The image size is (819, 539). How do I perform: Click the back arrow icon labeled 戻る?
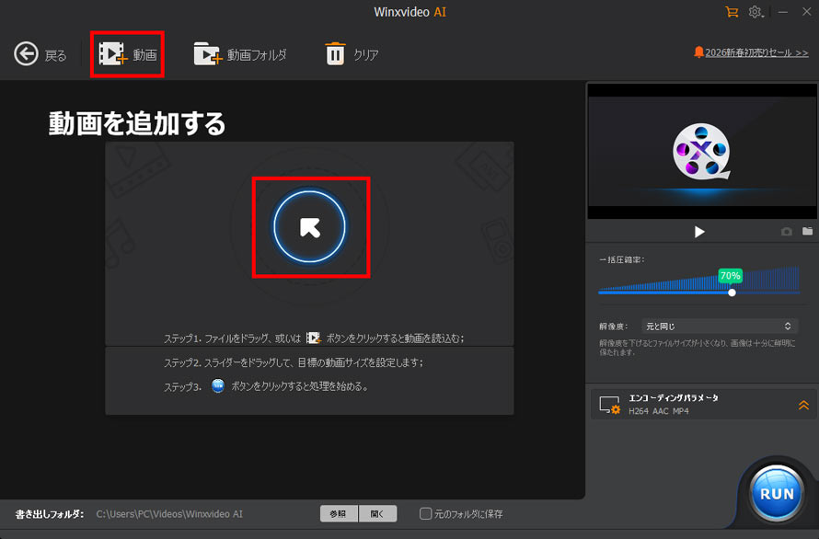click(x=26, y=54)
